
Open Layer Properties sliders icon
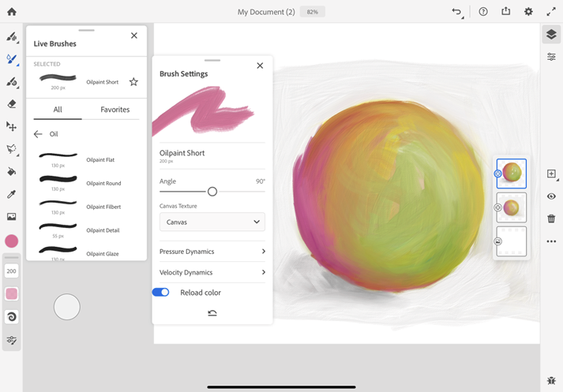(x=551, y=57)
